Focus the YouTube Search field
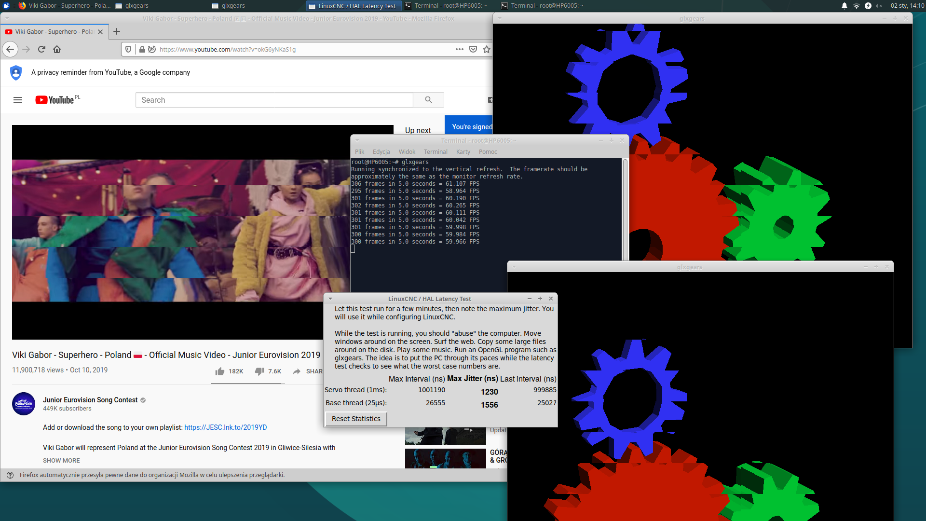The width and height of the screenshot is (926, 521). tap(274, 100)
